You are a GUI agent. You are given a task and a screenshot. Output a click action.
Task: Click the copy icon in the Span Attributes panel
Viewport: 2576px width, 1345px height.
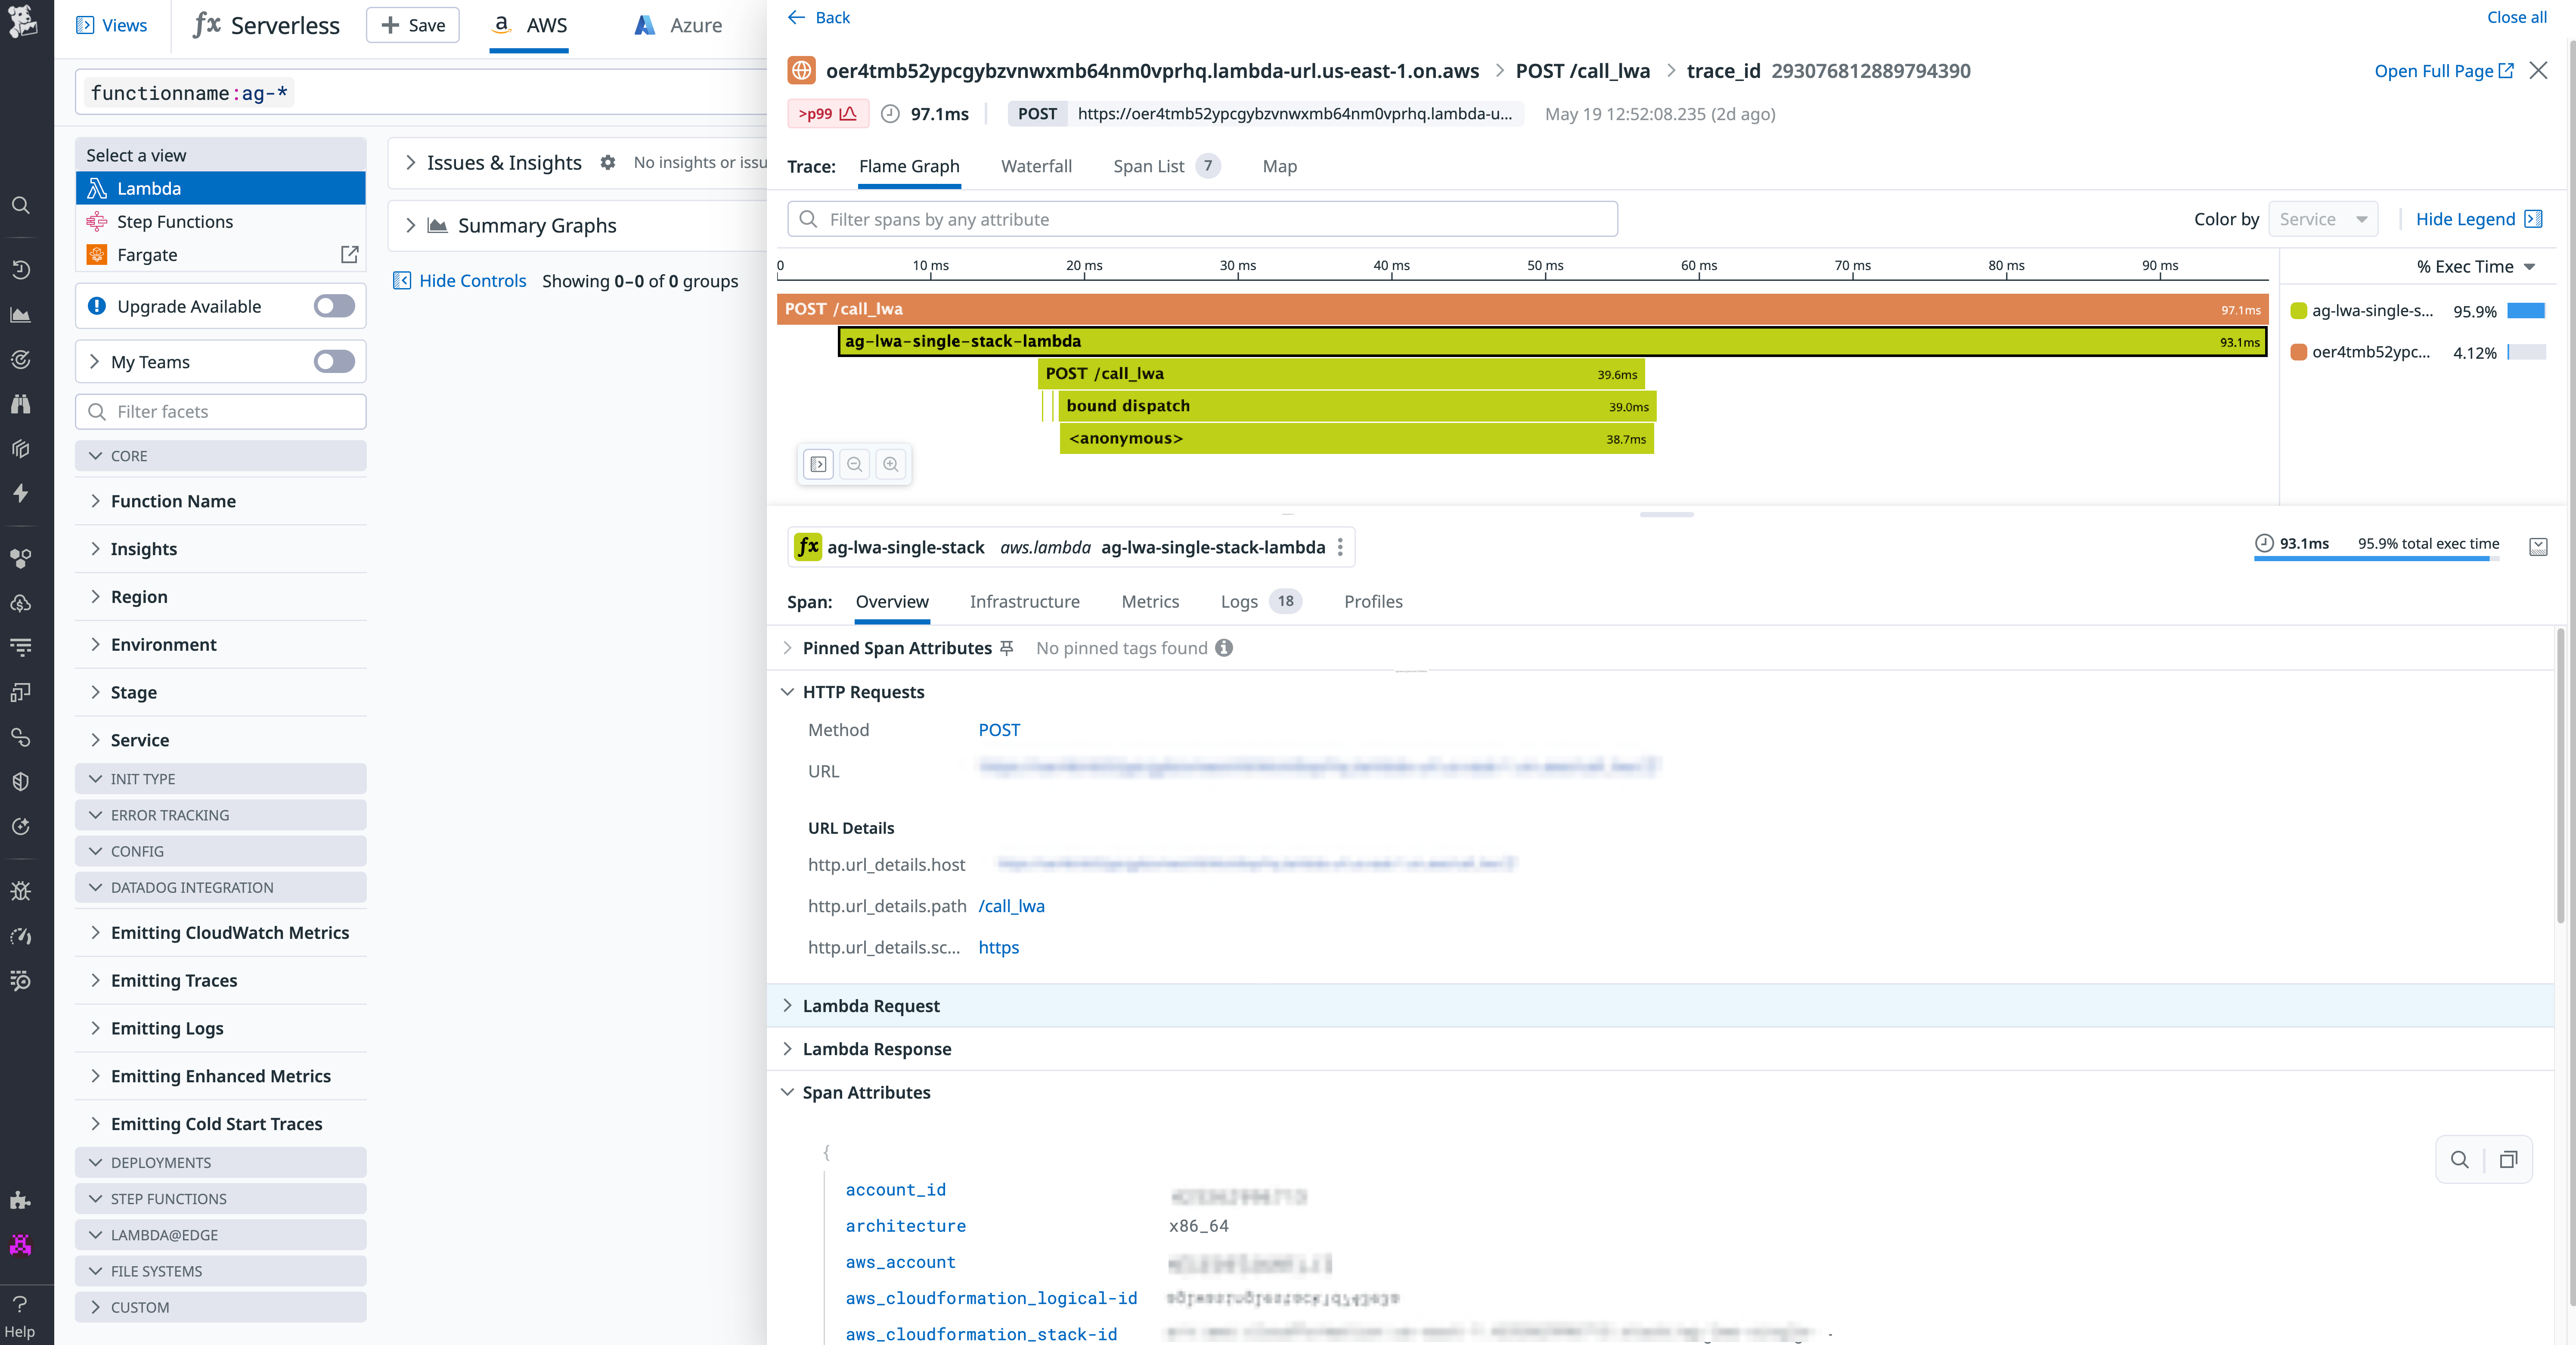(x=2508, y=1160)
